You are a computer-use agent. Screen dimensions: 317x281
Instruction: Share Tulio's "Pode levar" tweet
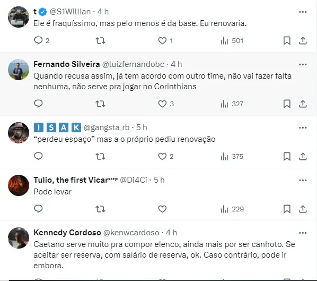[303, 209]
